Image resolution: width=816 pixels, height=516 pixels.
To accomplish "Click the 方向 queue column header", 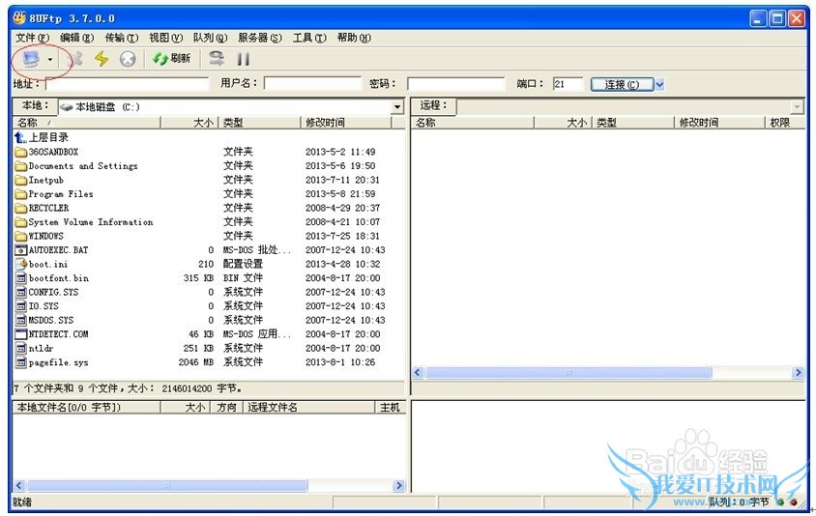I will pyautogui.click(x=226, y=407).
